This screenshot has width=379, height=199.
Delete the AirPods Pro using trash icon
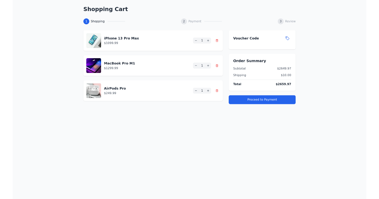coord(217,91)
